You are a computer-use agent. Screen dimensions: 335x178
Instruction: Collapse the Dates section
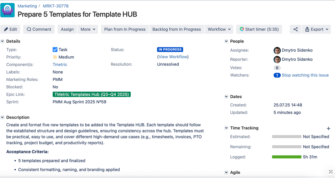click(226, 97)
